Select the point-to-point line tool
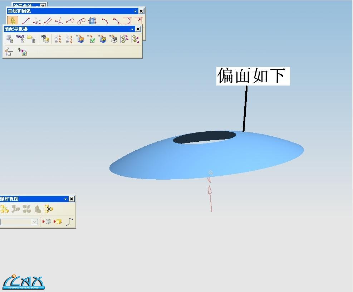353x292 pixels. tap(26, 21)
